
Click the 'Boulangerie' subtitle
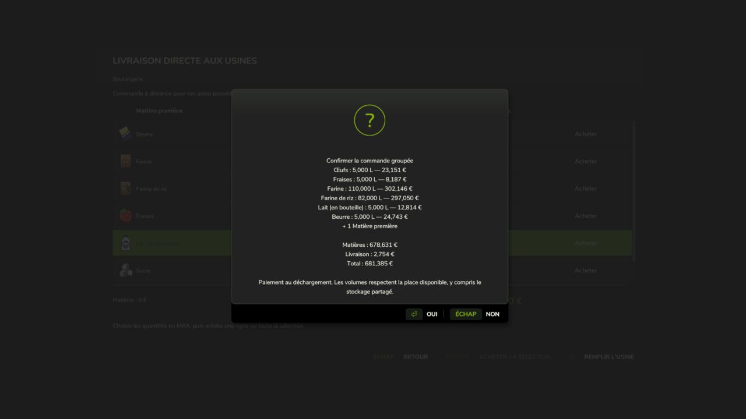tap(128, 79)
